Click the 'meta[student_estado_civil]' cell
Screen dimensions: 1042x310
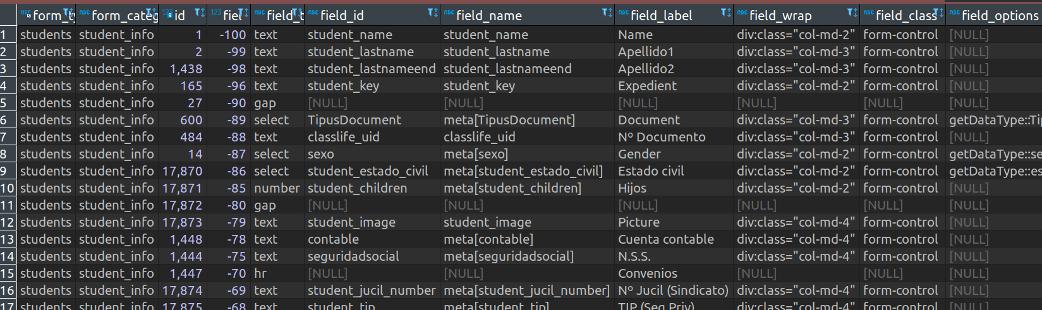[x=527, y=171]
